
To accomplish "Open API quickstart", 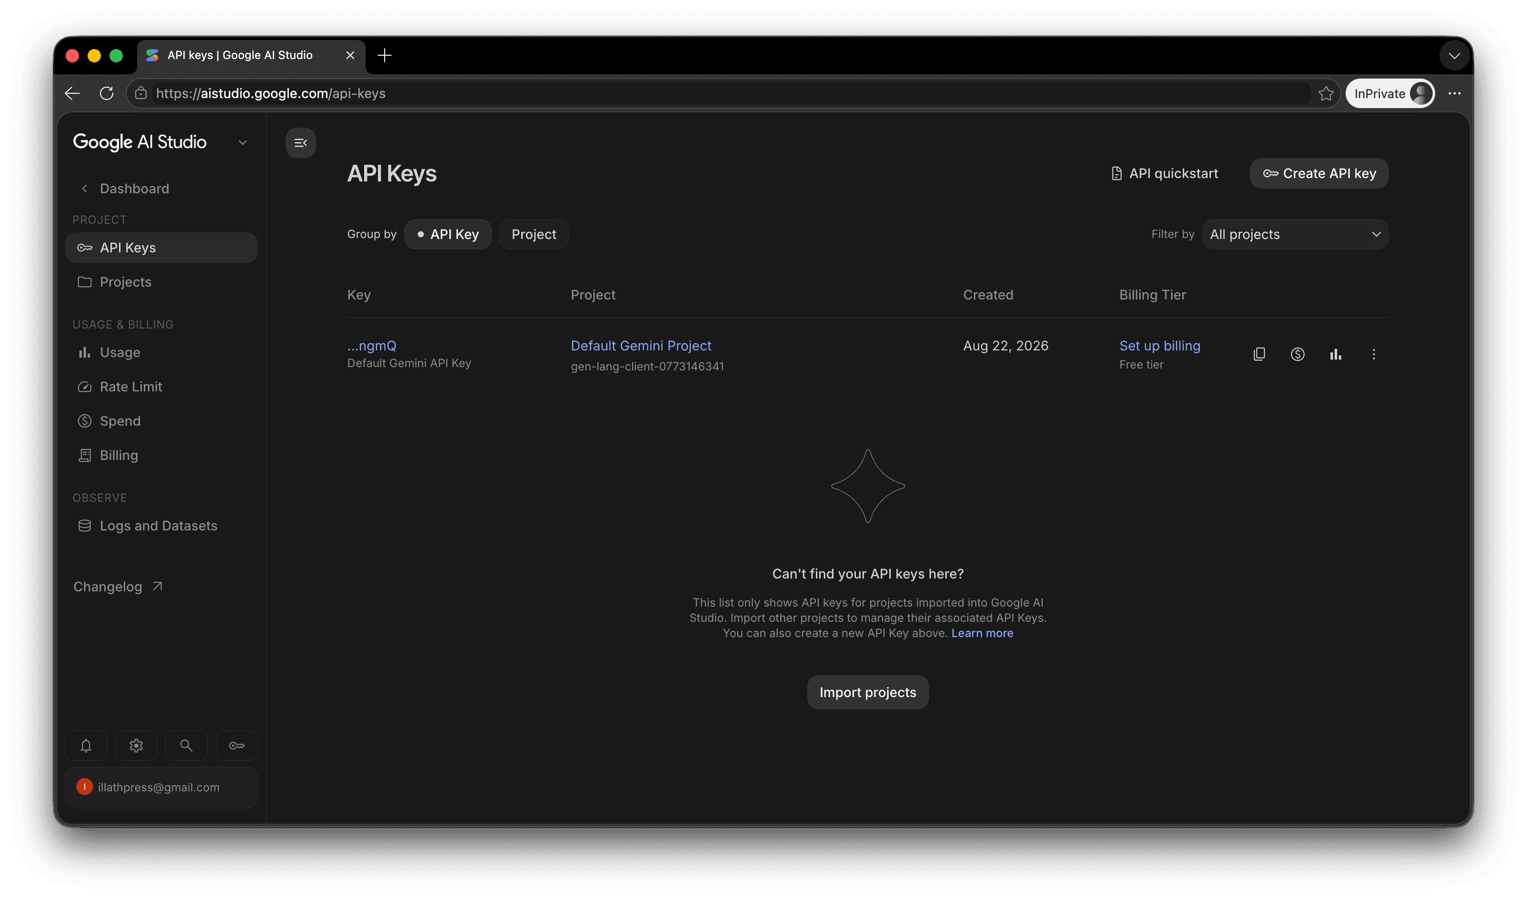I will tap(1164, 173).
